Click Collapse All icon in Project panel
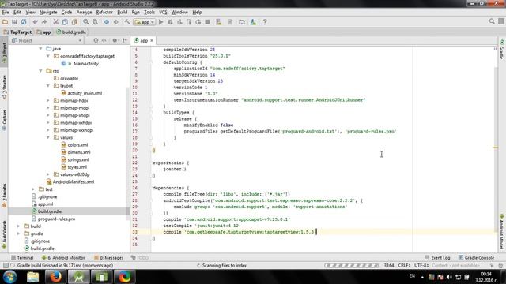 104,40
